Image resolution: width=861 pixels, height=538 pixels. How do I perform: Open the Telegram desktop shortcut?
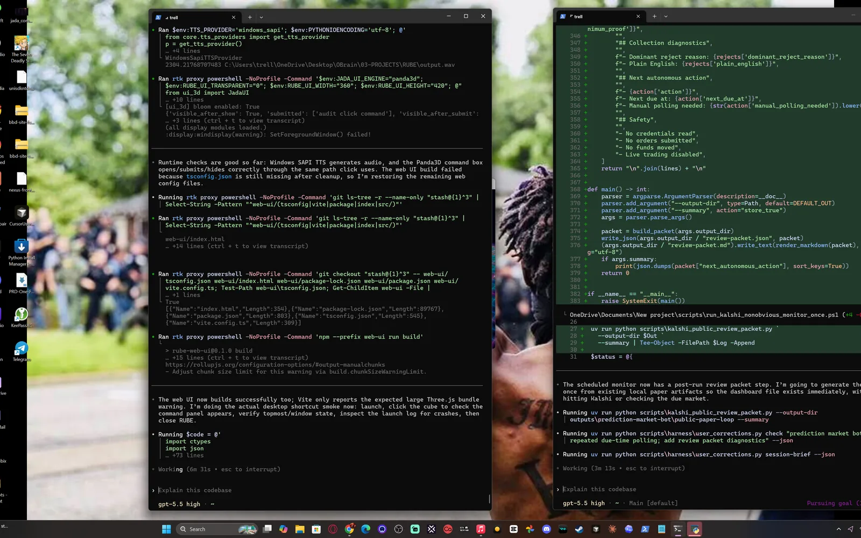point(22,351)
